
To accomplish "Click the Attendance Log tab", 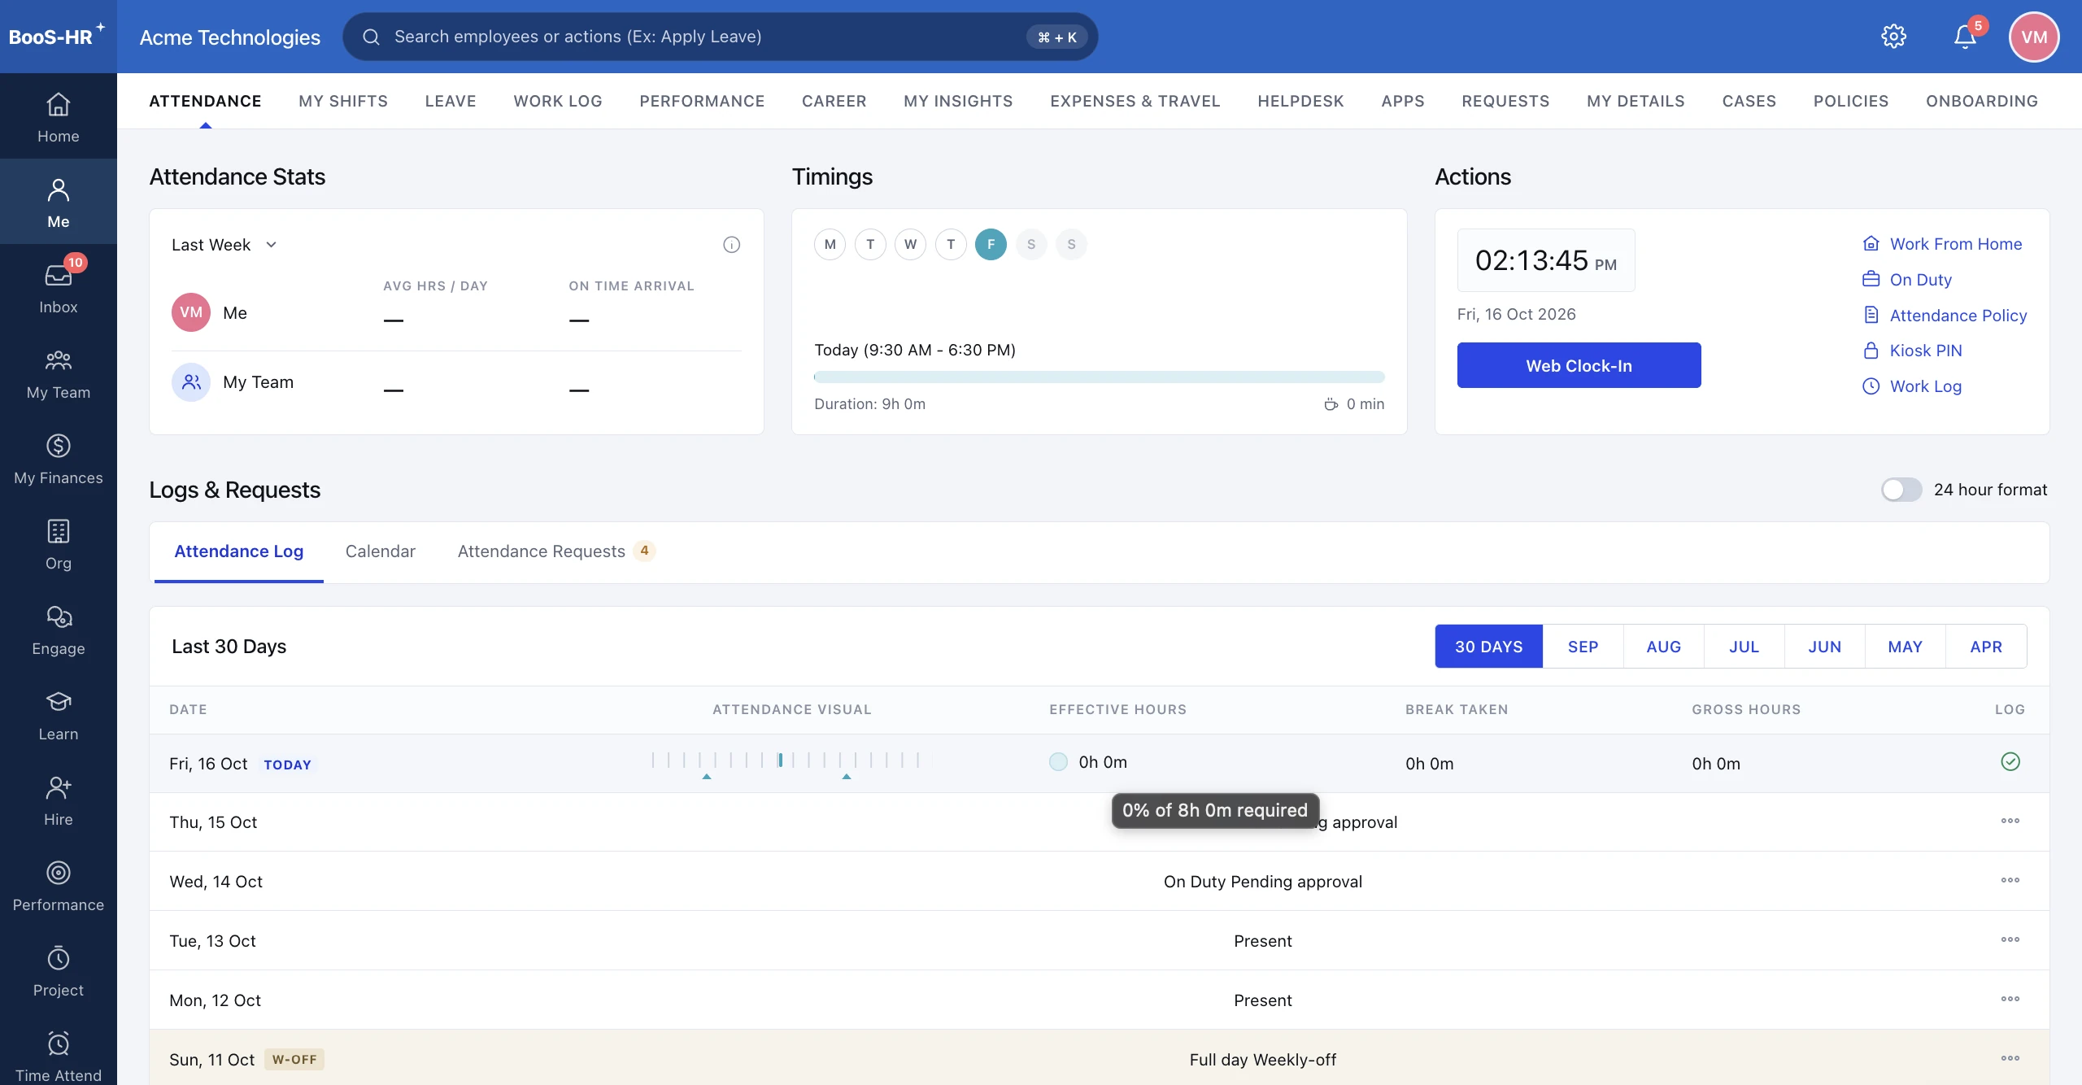I will (x=238, y=551).
